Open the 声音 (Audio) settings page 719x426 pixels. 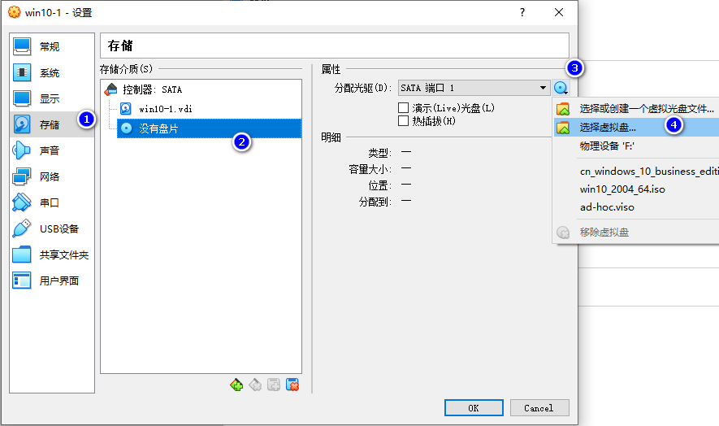pos(49,150)
